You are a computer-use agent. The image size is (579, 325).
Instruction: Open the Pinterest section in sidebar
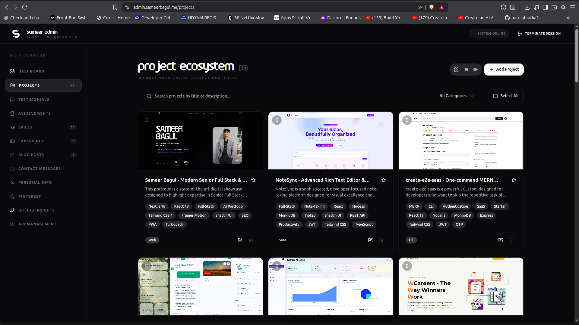click(x=29, y=196)
